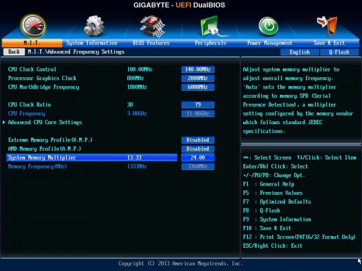Open the AMD Memory Profile Disabled option
362x271 pixels.
[x=198, y=149]
